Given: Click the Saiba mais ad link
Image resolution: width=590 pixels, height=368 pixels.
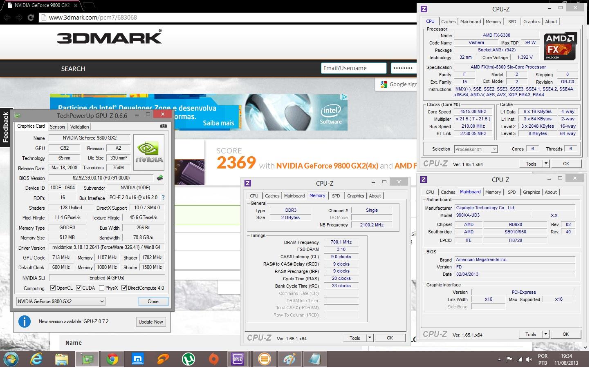Looking at the screenshot, I should coord(218,123).
